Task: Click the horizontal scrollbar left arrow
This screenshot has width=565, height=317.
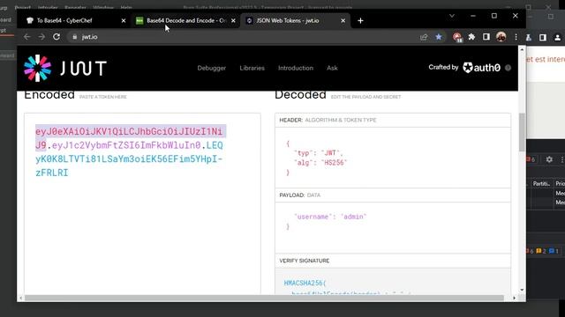Action: point(20,298)
